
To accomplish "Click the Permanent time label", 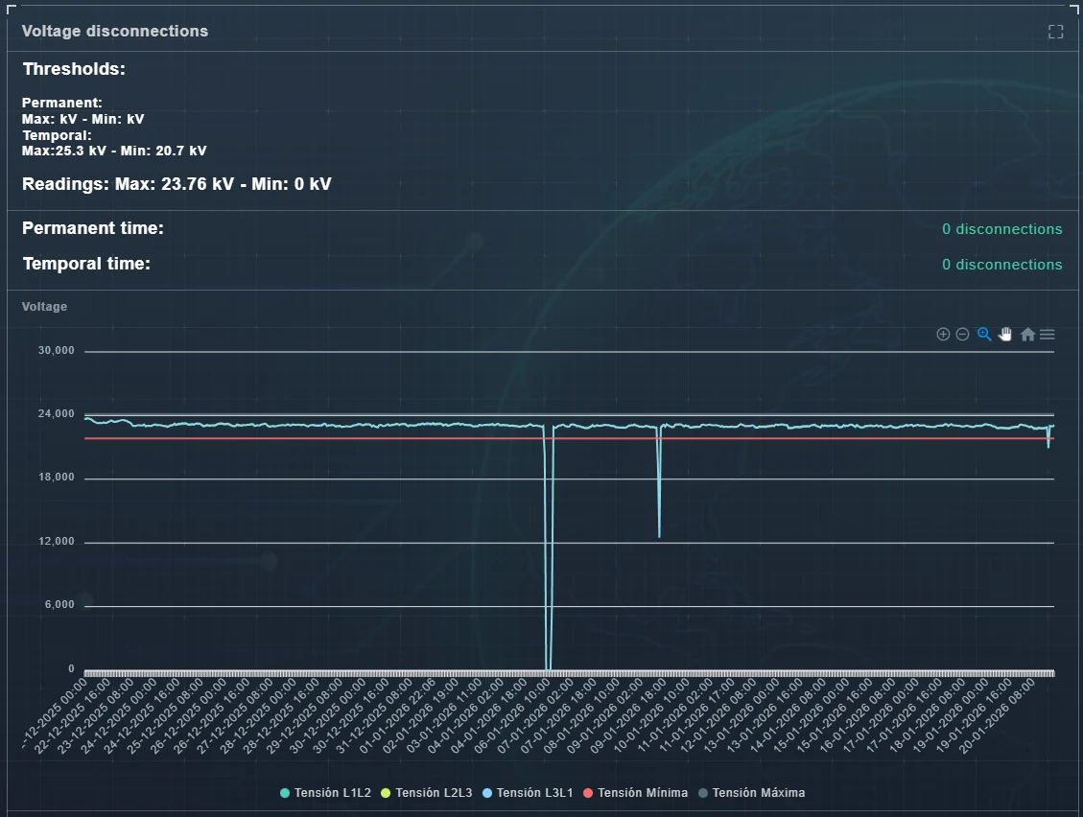I will point(92,228).
